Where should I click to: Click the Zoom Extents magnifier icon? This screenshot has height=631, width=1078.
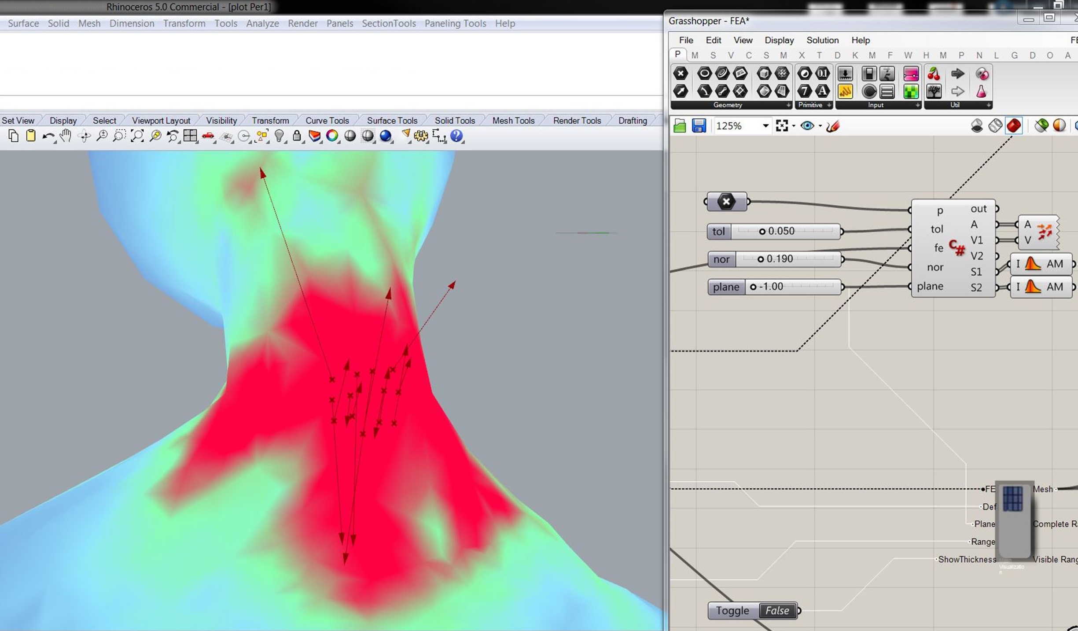[137, 136]
